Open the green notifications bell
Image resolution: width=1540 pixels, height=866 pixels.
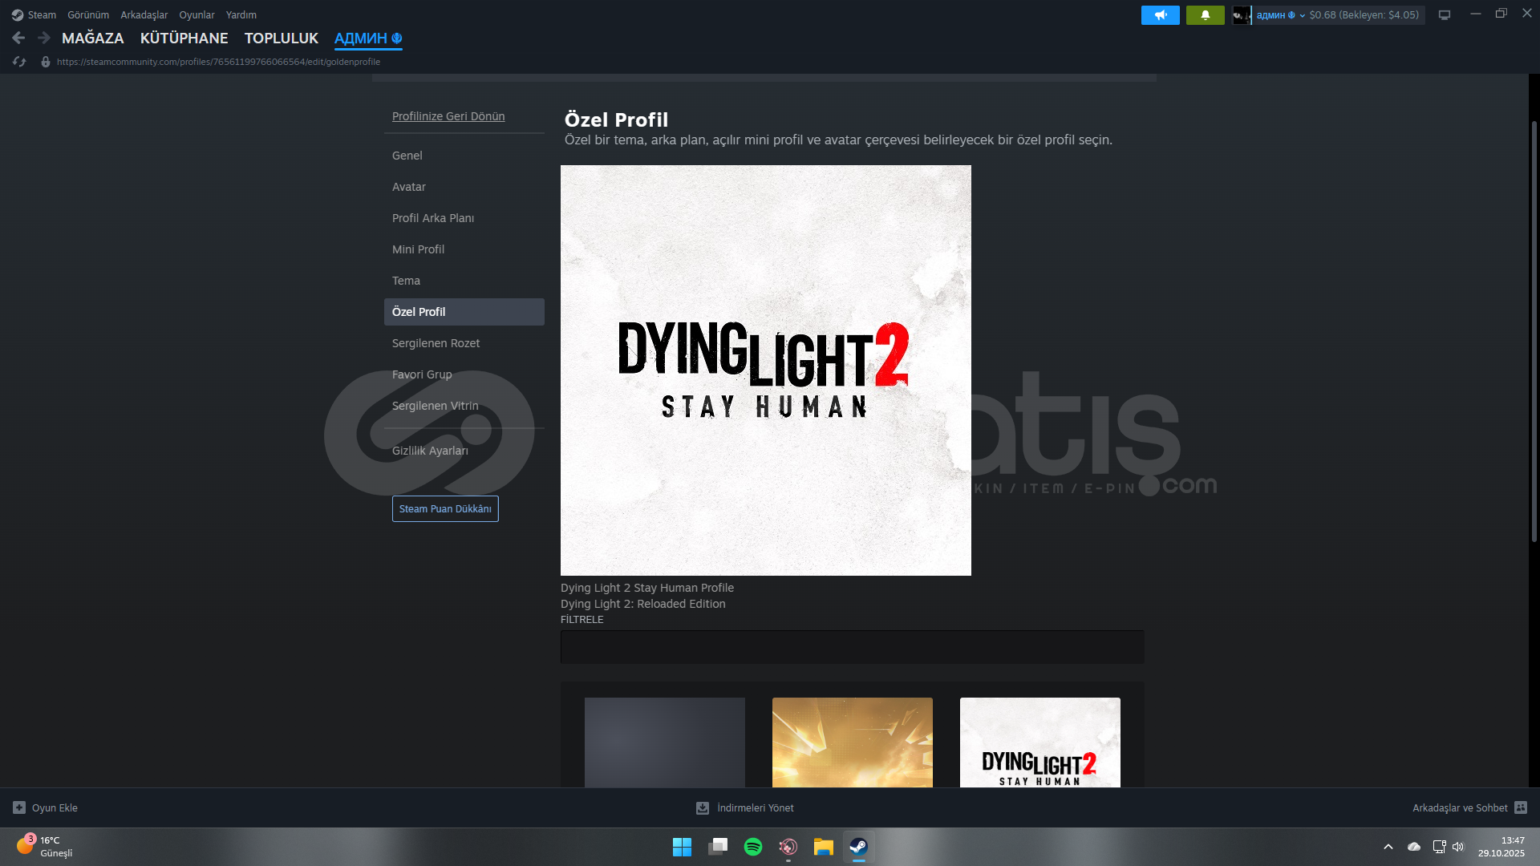coord(1205,15)
